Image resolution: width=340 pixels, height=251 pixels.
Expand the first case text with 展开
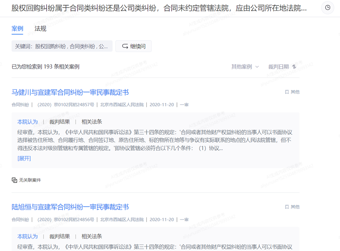tap(24, 158)
